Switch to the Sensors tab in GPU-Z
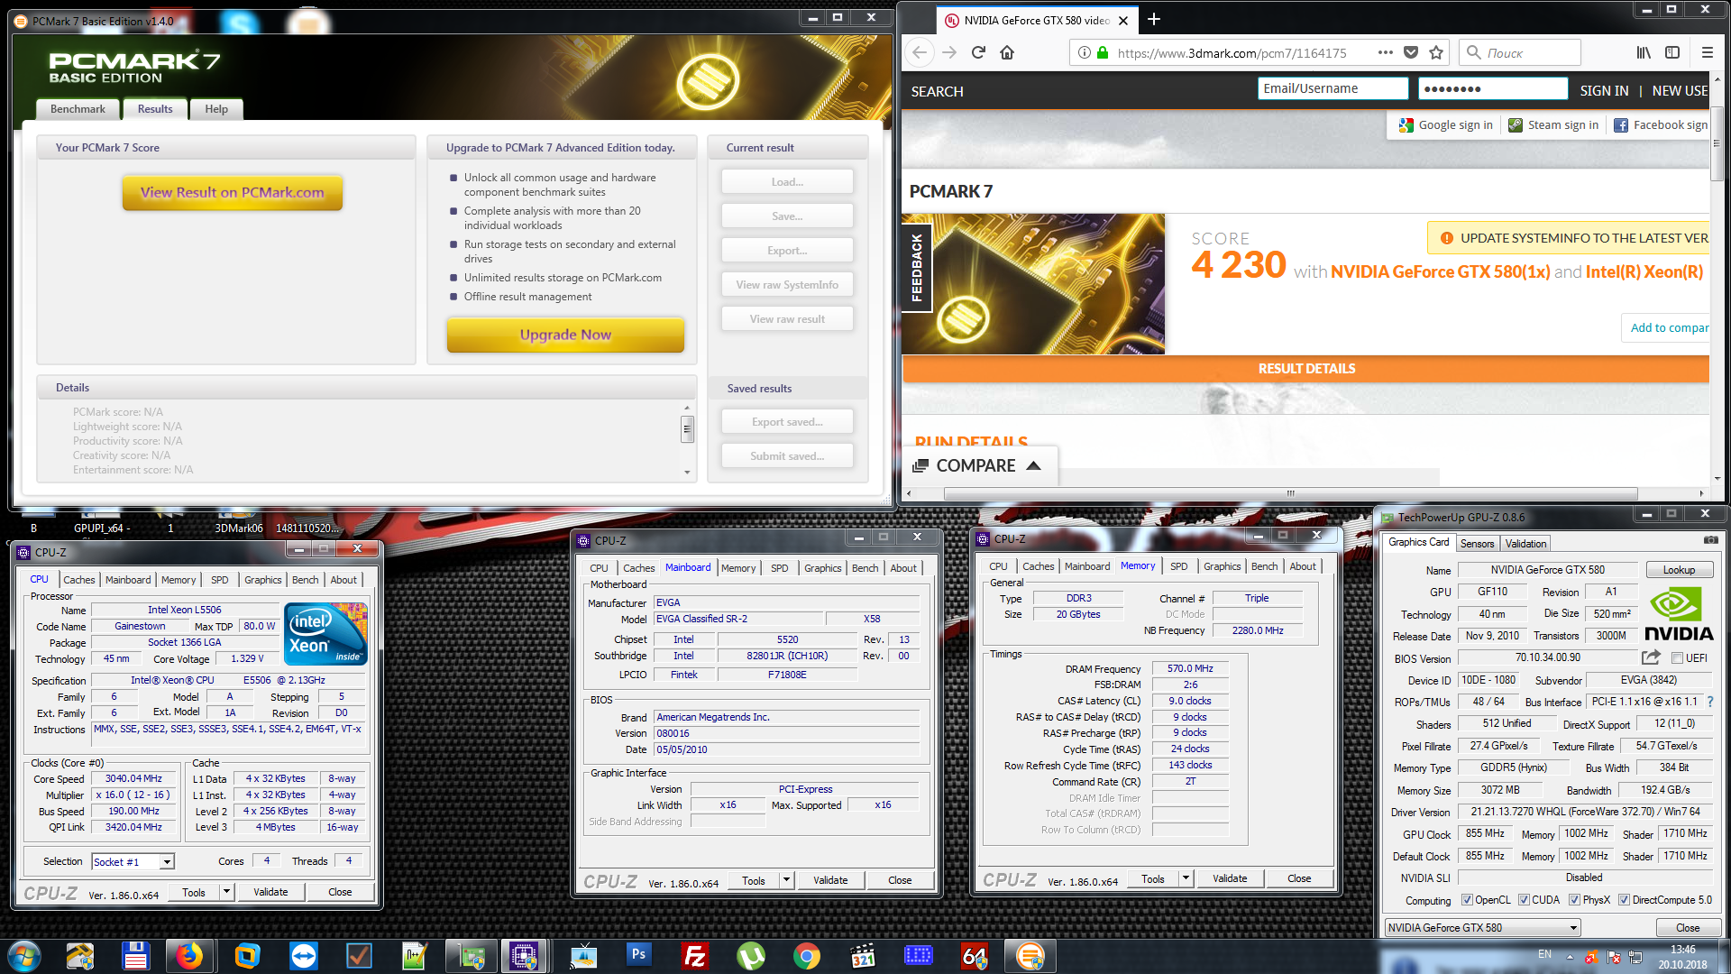This screenshot has height=974, width=1731. click(x=1477, y=544)
